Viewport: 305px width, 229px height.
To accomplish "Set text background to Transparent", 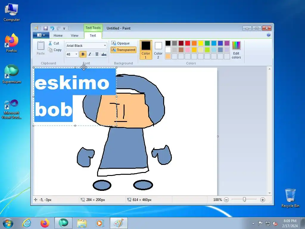I will pyautogui.click(x=123, y=50).
